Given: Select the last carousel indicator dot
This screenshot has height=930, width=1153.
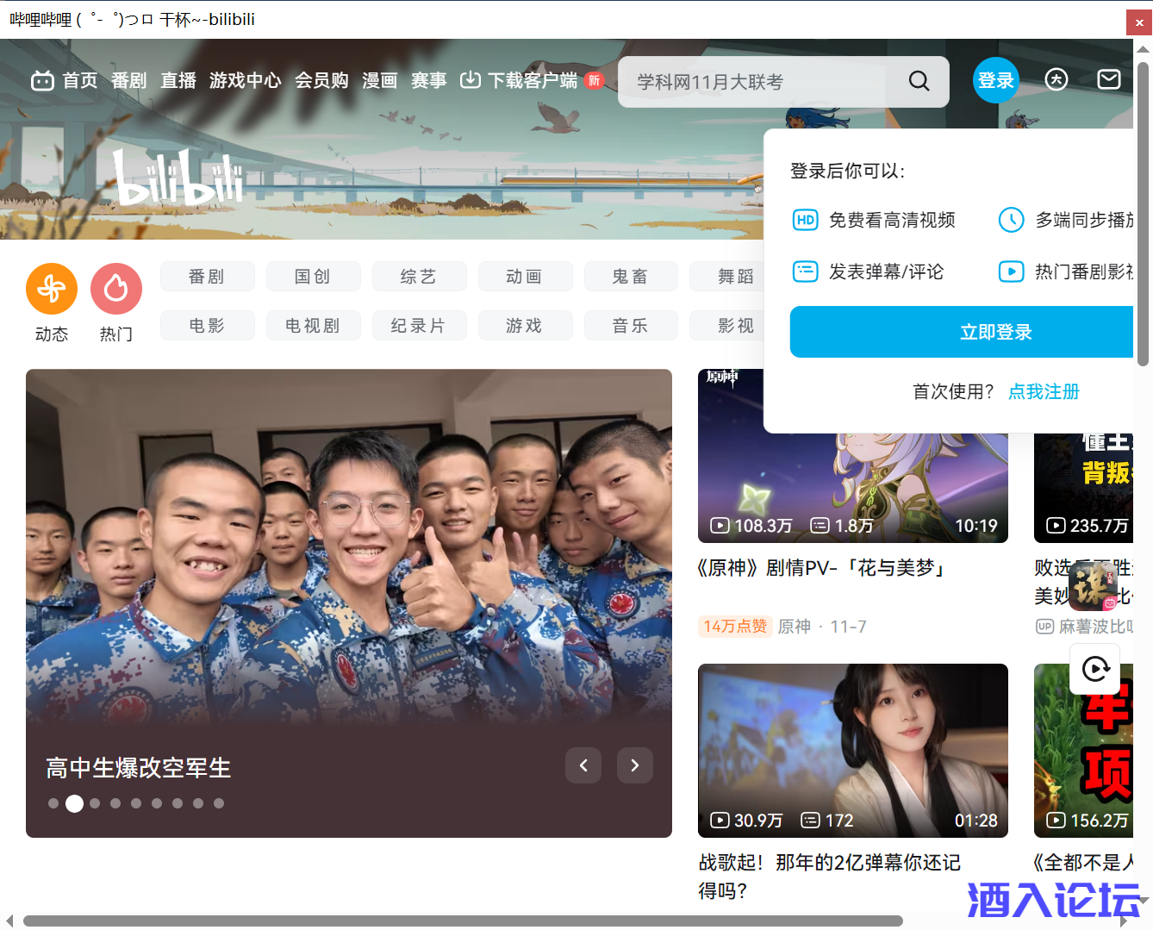Looking at the screenshot, I should pyautogui.click(x=219, y=803).
